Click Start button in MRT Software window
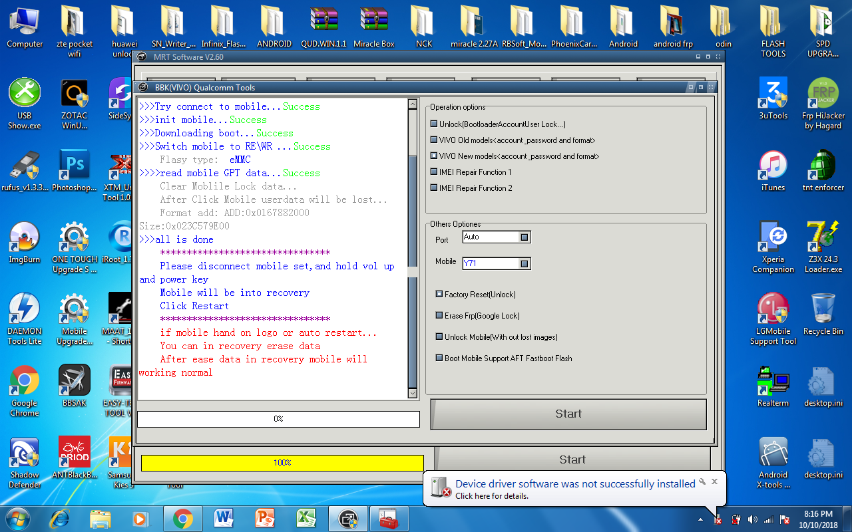This screenshot has height=532, width=852. 572,460
